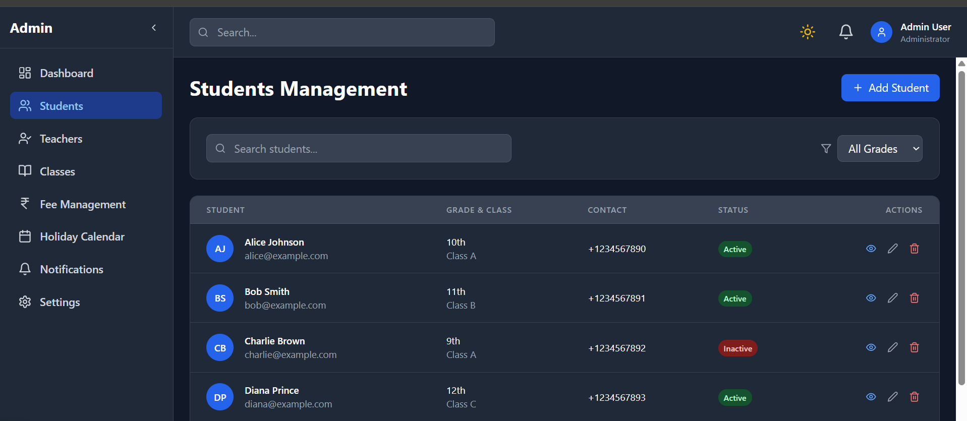Click the email alice@example.com
Screen dimensions: 967x421
286,256
